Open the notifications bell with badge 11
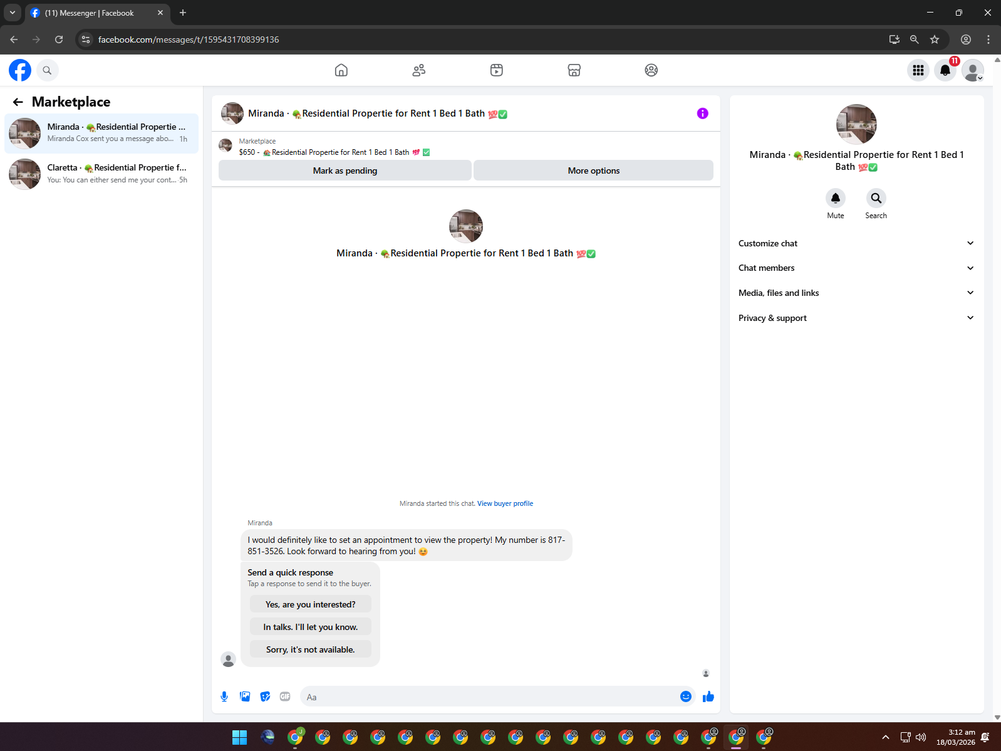1001x751 pixels. point(946,70)
